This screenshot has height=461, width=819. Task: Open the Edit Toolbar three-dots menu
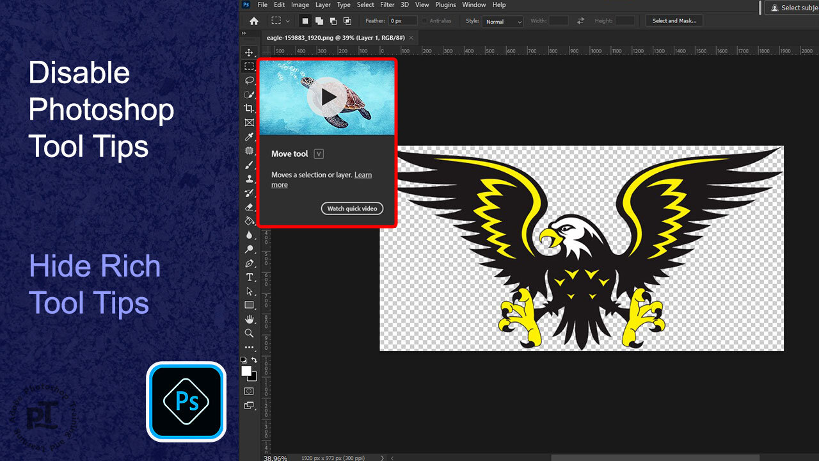coord(250,348)
